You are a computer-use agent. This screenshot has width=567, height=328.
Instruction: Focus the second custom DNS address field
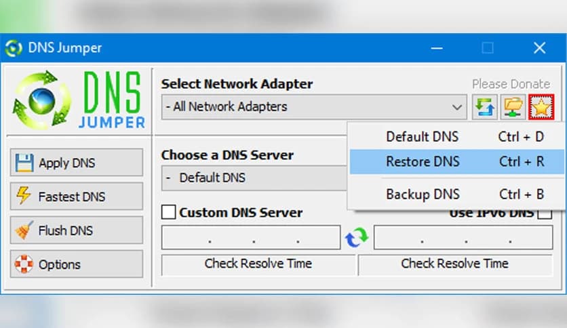pos(463,237)
